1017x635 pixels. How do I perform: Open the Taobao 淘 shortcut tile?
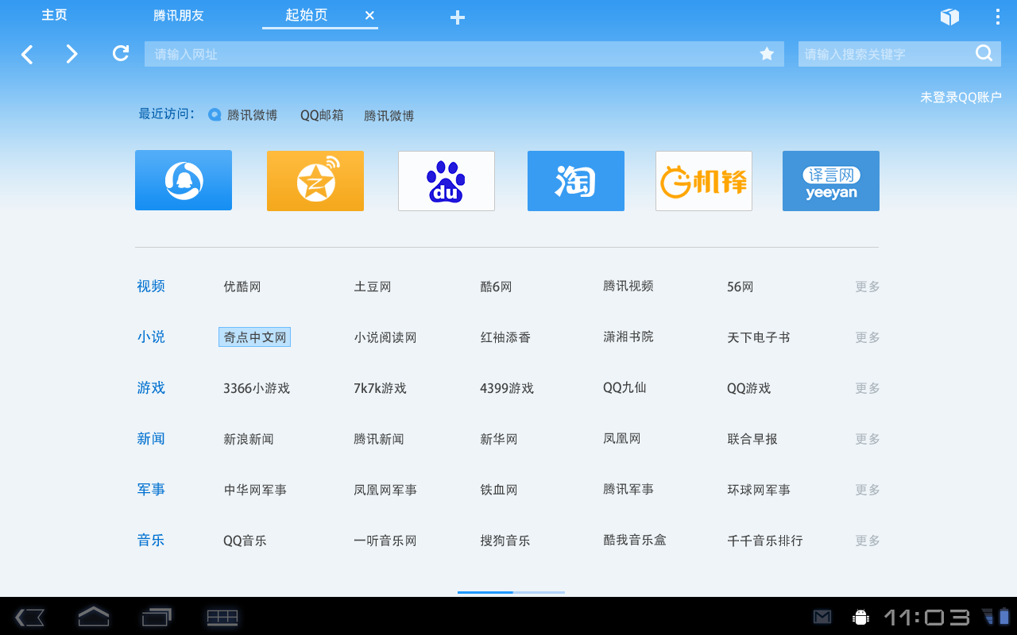[x=576, y=181]
